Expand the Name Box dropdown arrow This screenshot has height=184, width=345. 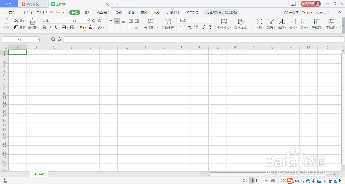(38, 40)
